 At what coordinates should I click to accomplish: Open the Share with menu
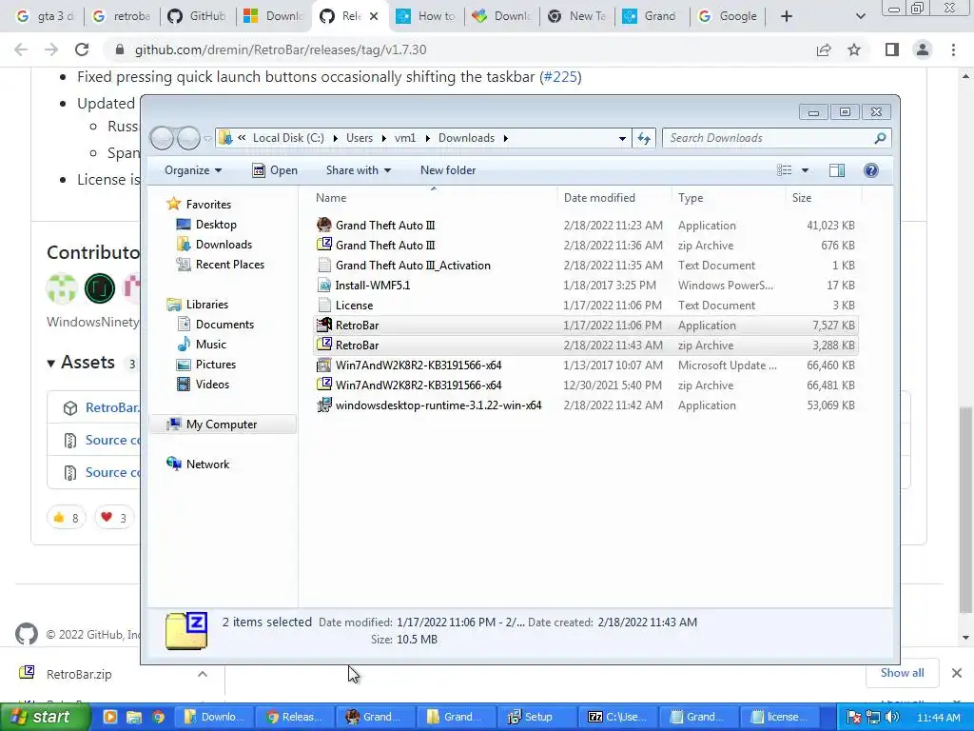coord(359,170)
